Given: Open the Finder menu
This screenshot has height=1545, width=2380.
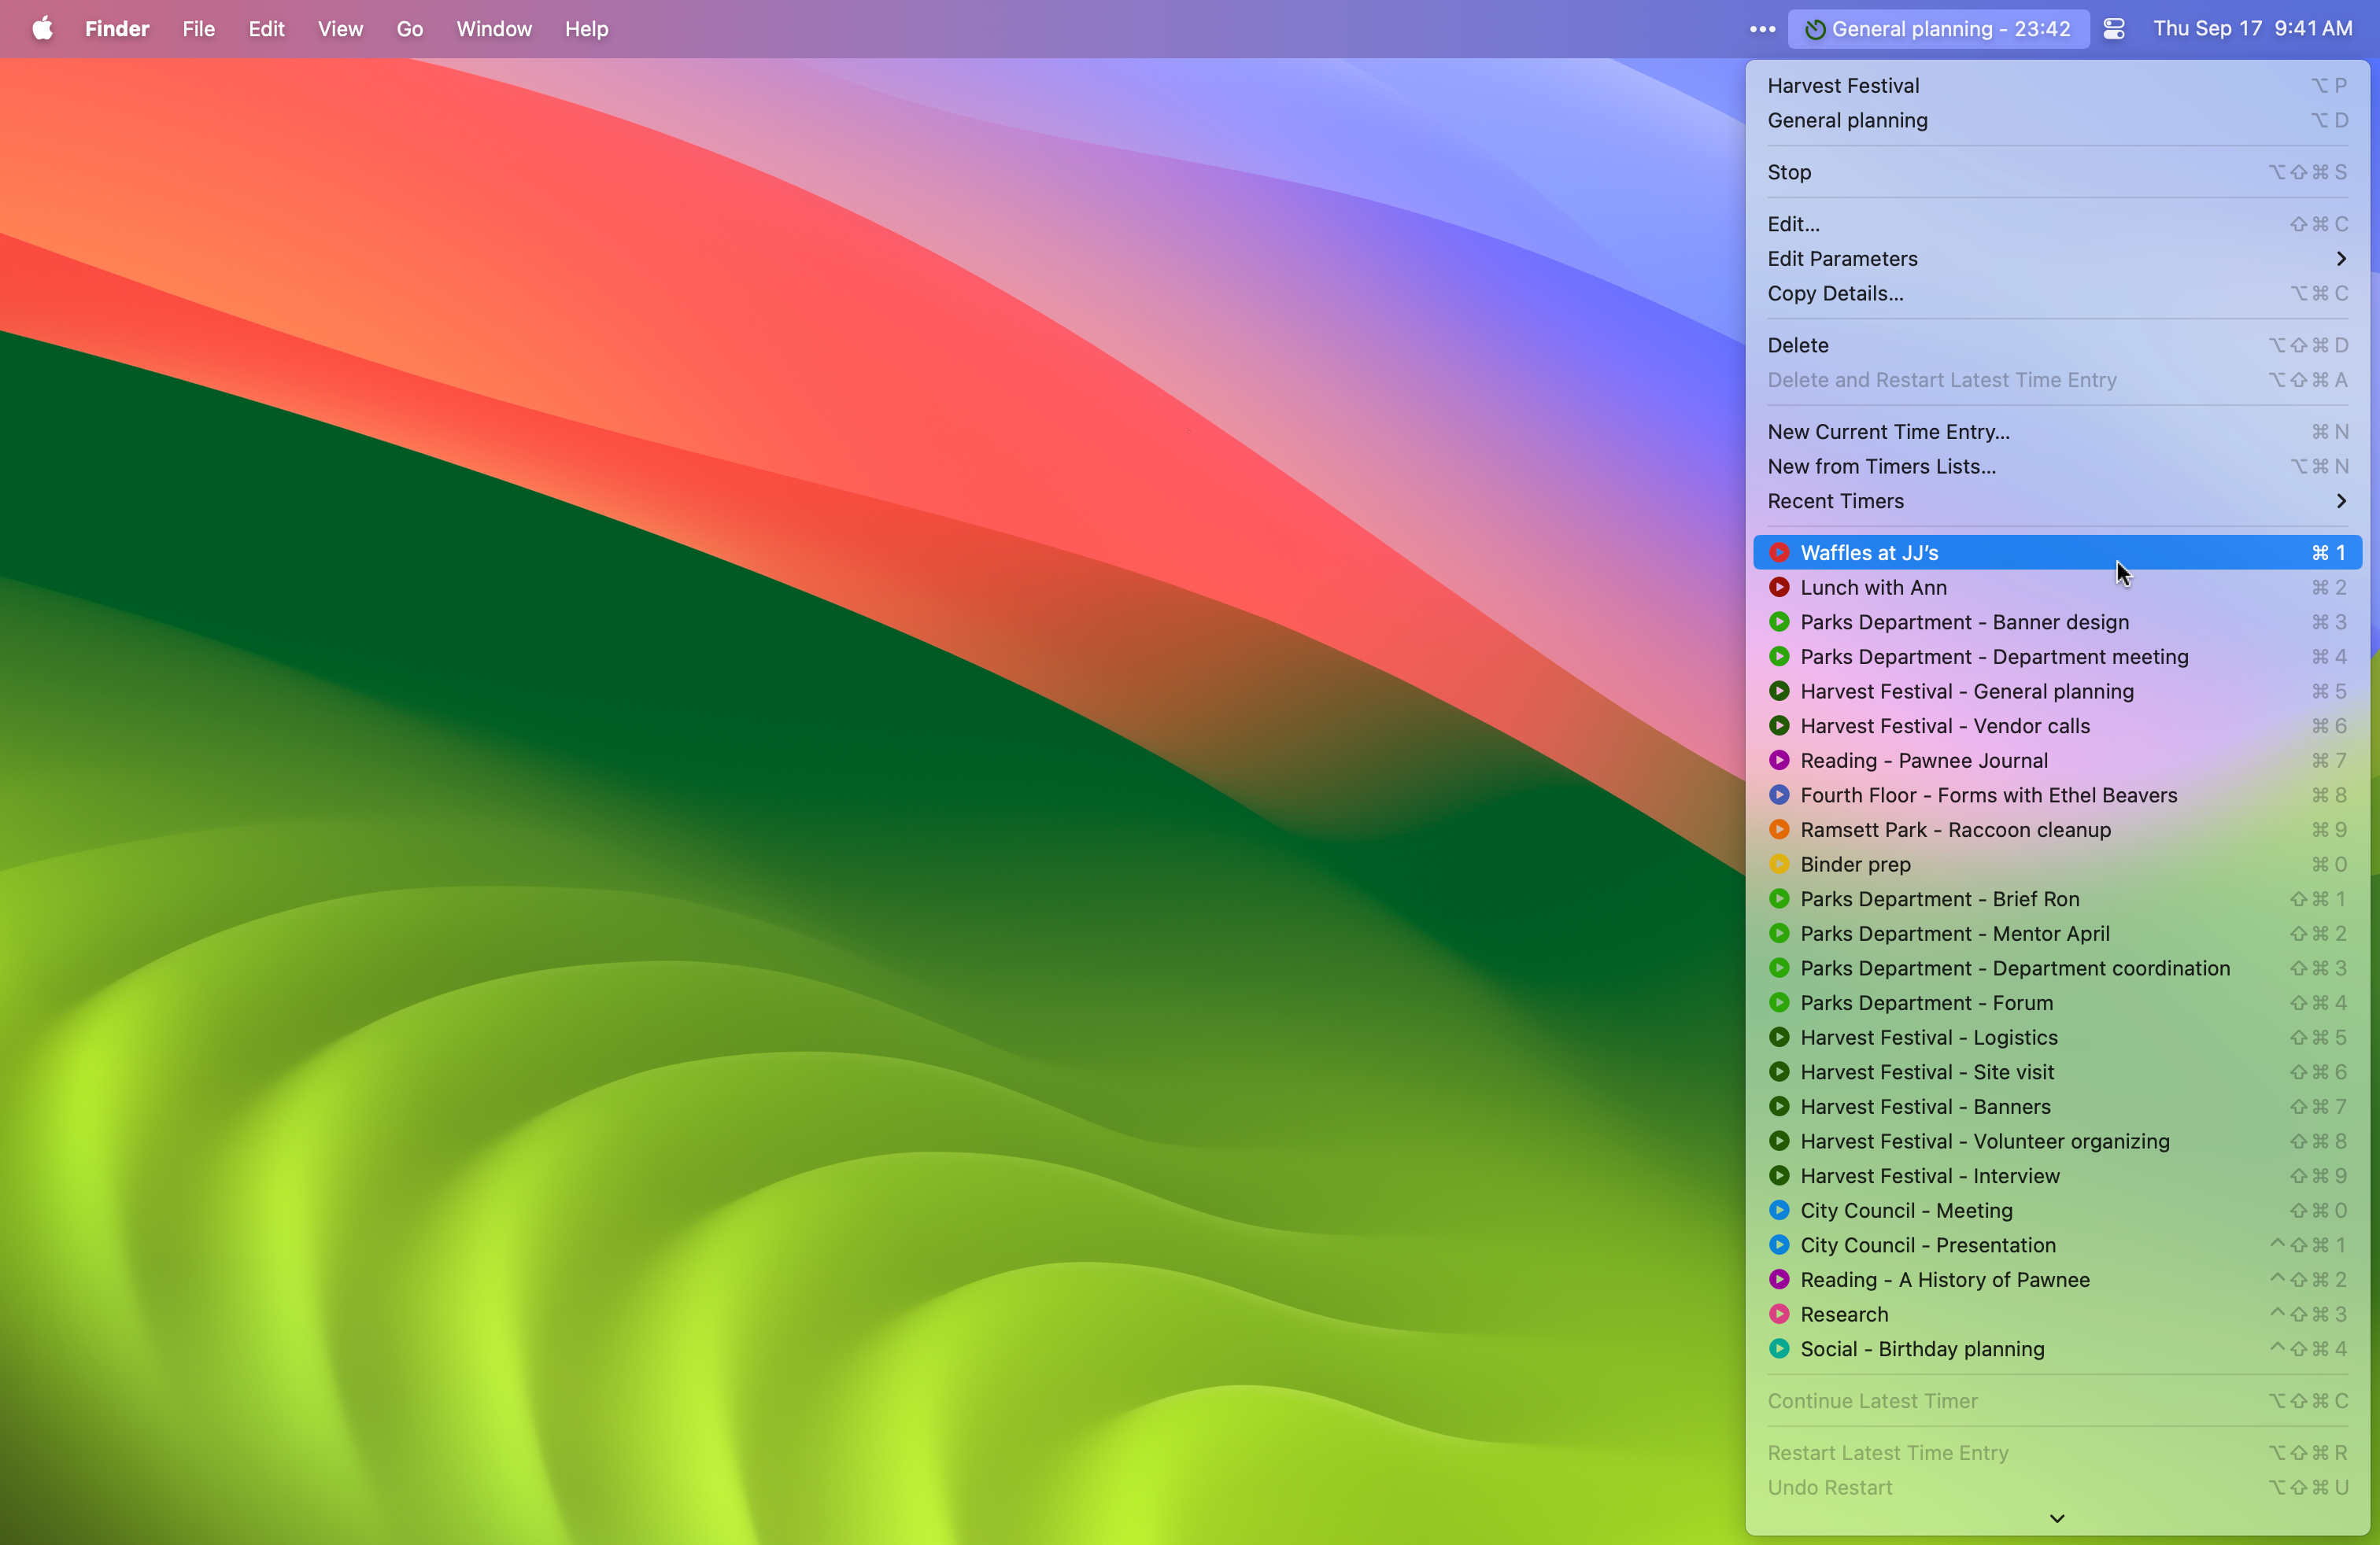Looking at the screenshot, I should [x=117, y=29].
